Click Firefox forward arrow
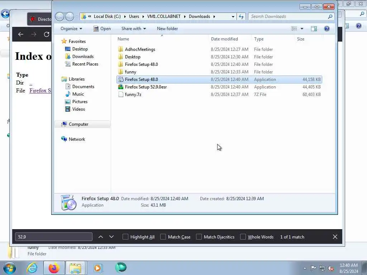The height and width of the screenshot is (275, 367). (34, 34)
